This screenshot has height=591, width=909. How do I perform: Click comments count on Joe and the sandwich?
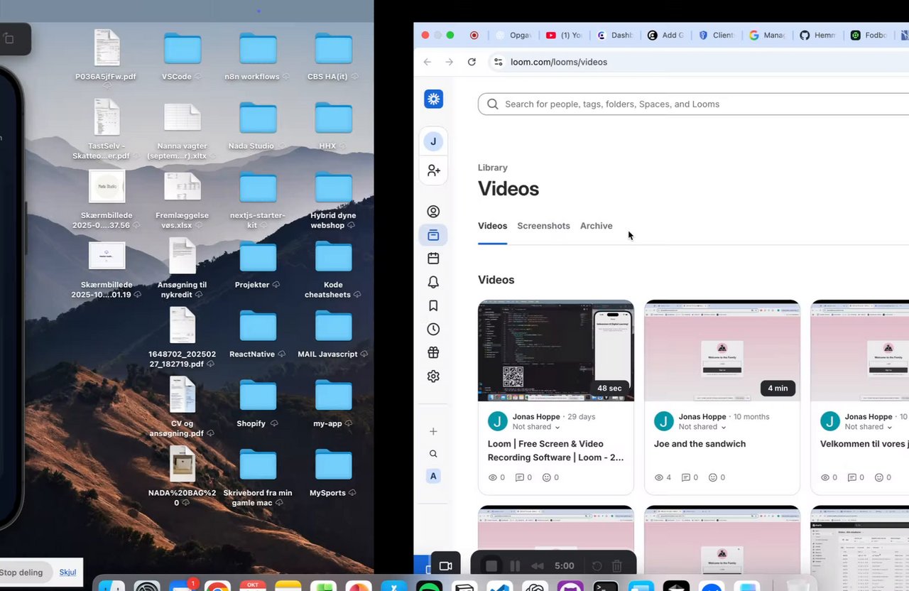[x=690, y=477]
